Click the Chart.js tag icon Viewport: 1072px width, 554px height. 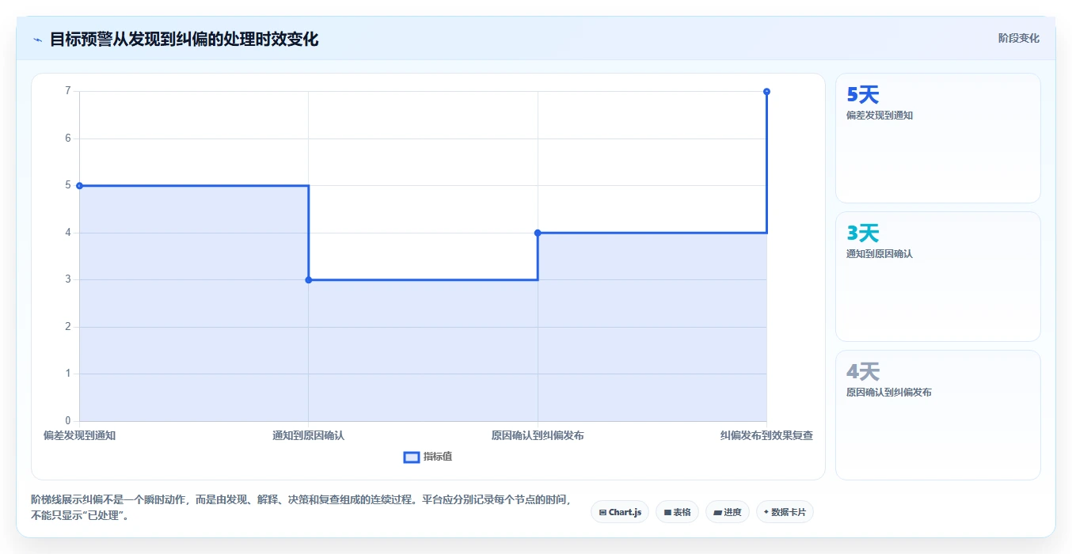click(603, 513)
